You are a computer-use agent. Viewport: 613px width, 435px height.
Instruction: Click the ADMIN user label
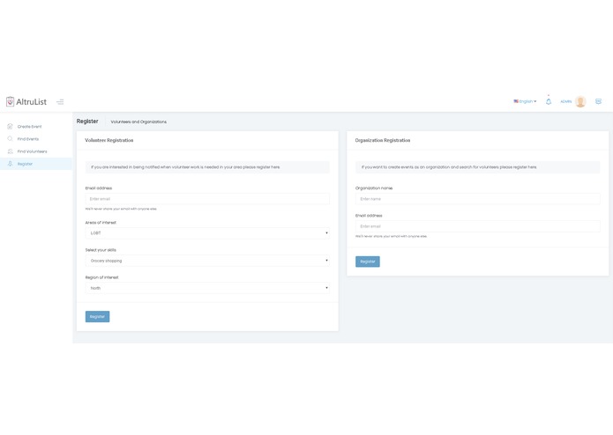[565, 101]
